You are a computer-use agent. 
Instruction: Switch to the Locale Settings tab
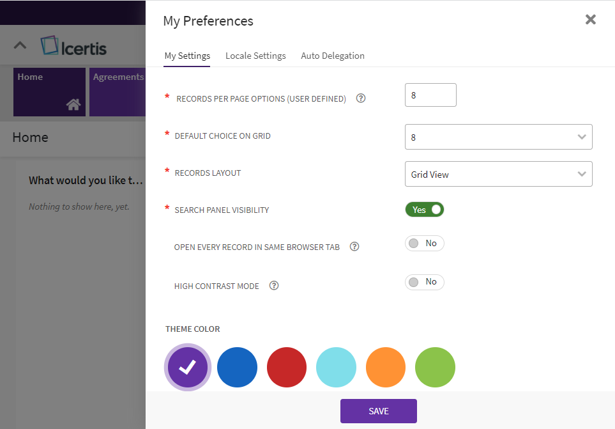tap(255, 56)
